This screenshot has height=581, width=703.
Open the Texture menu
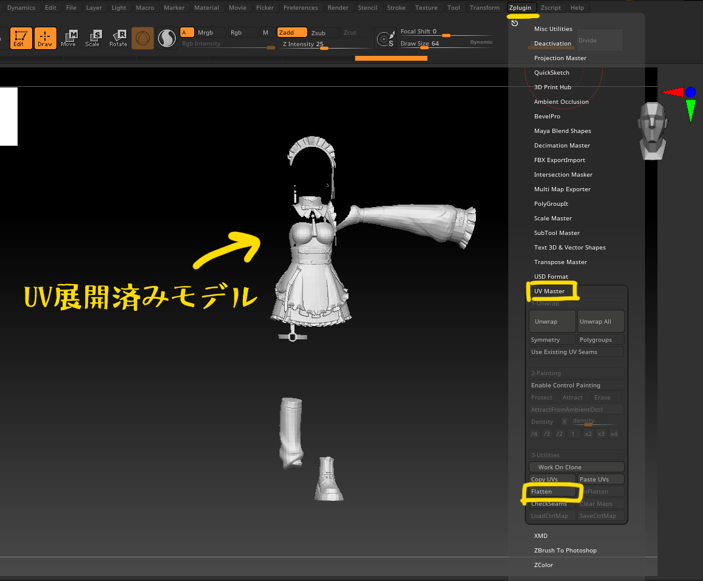(426, 8)
